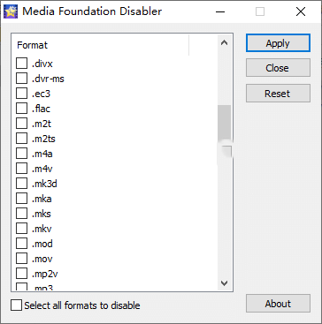The height and width of the screenshot is (324, 322).
Task: Apply the selected format changes
Action: pyautogui.click(x=278, y=43)
